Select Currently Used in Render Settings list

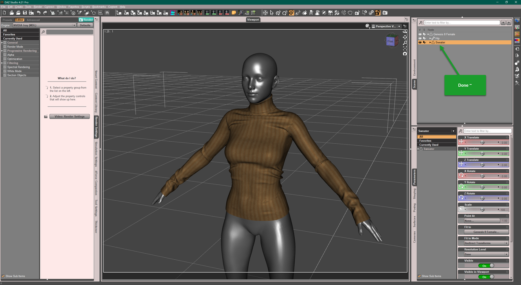(20, 39)
